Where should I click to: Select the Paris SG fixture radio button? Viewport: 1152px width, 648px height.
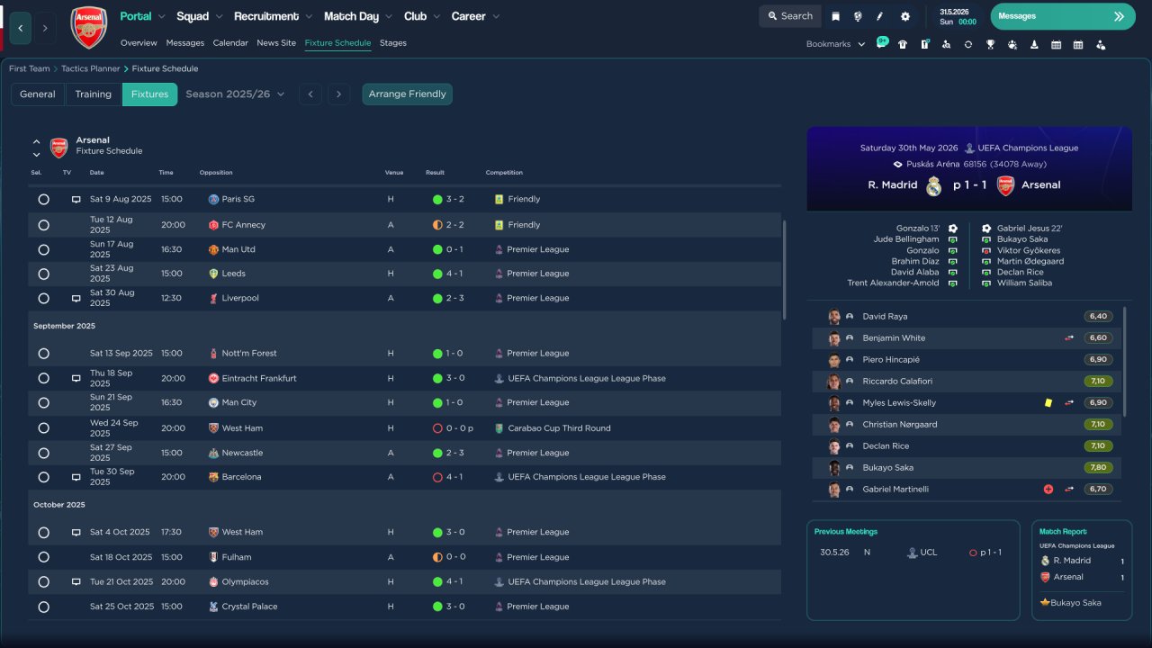pyautogui.click(x=43, y=200)
